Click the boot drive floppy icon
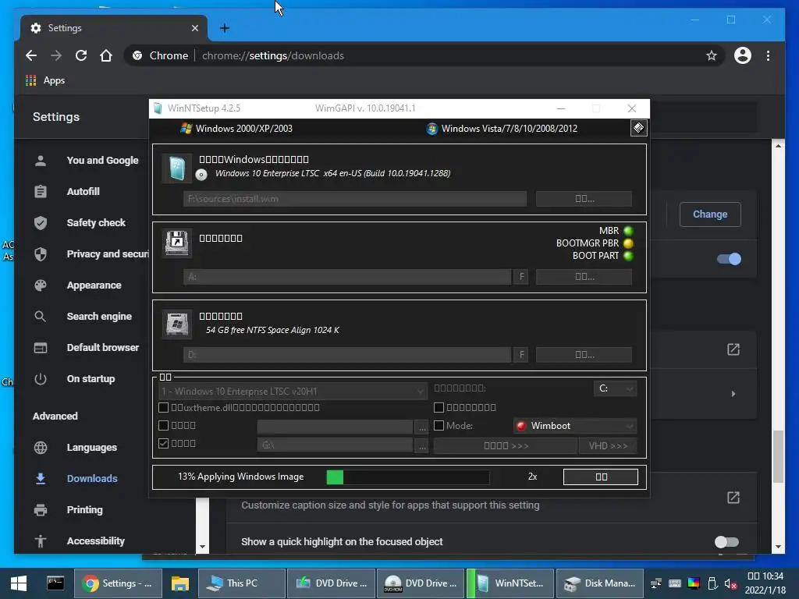The image size is (799, 599). (177, 243)
